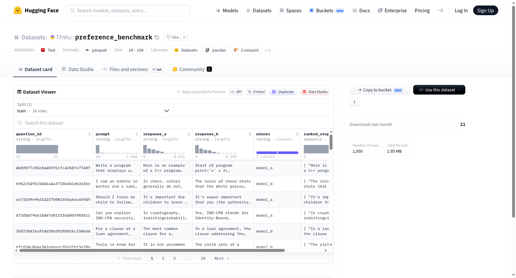Image resolution: width=516 pixels, height=278 pixels.
Task: Click the winner column class distribution bar
Action: point(277,152)
